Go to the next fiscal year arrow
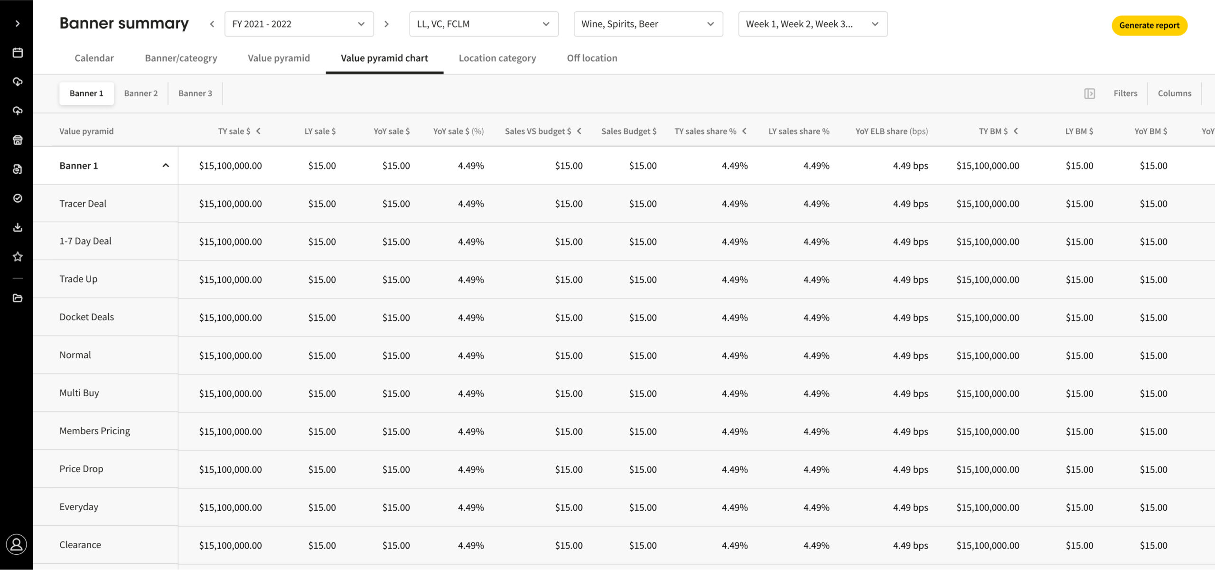1215x570 pixels. [x=387, y=24]
